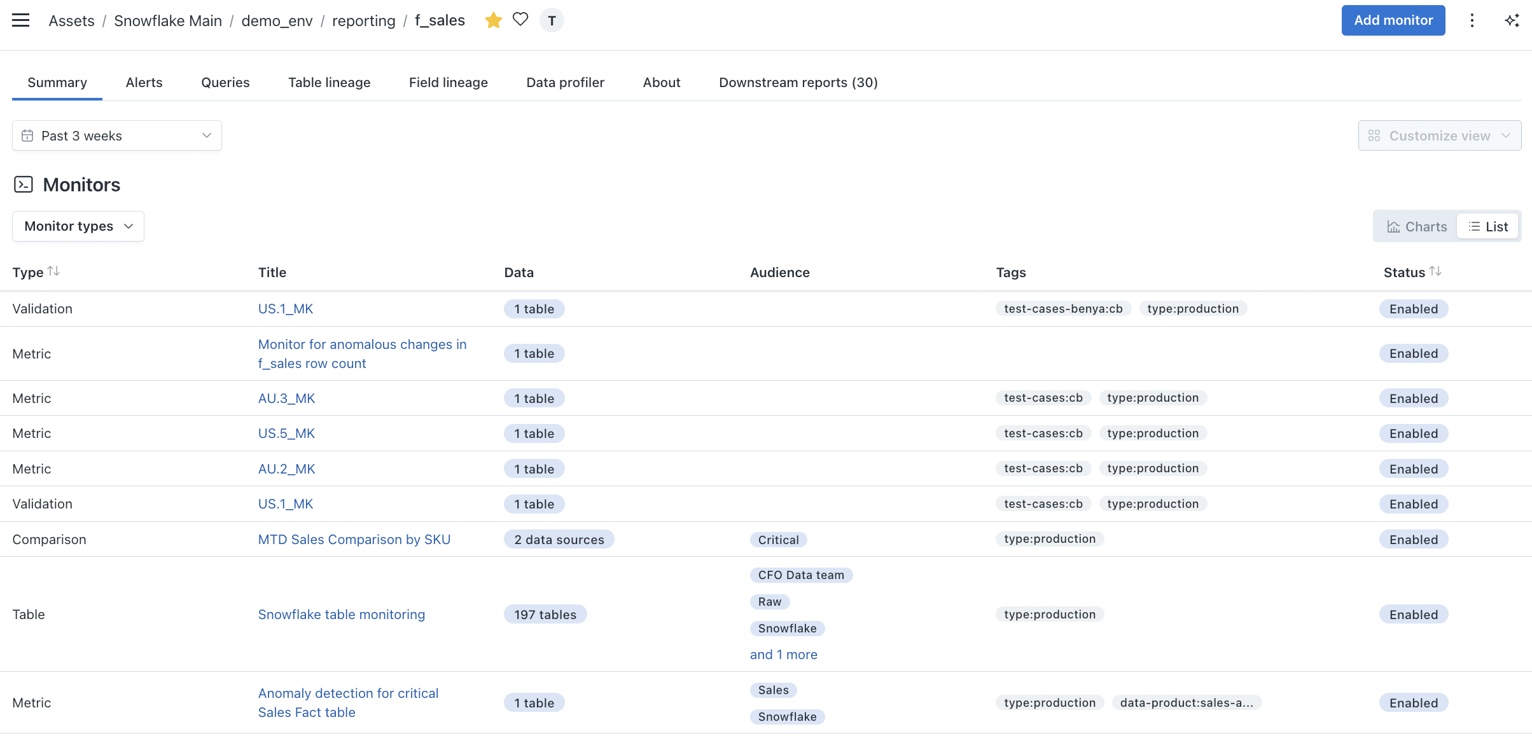Open the hamburger navigation menu

tap(21, 20)
